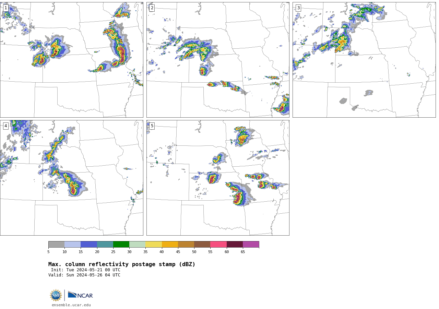439x309 pixels.
Task: Select the purple 65+ dBZ swatch
Action: [x=251, y=245]
